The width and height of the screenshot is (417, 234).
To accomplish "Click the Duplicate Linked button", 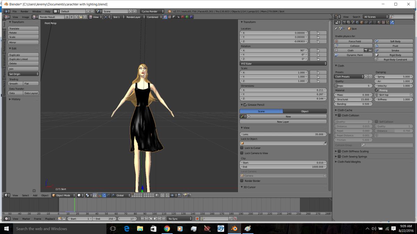I will coord(23,59).
